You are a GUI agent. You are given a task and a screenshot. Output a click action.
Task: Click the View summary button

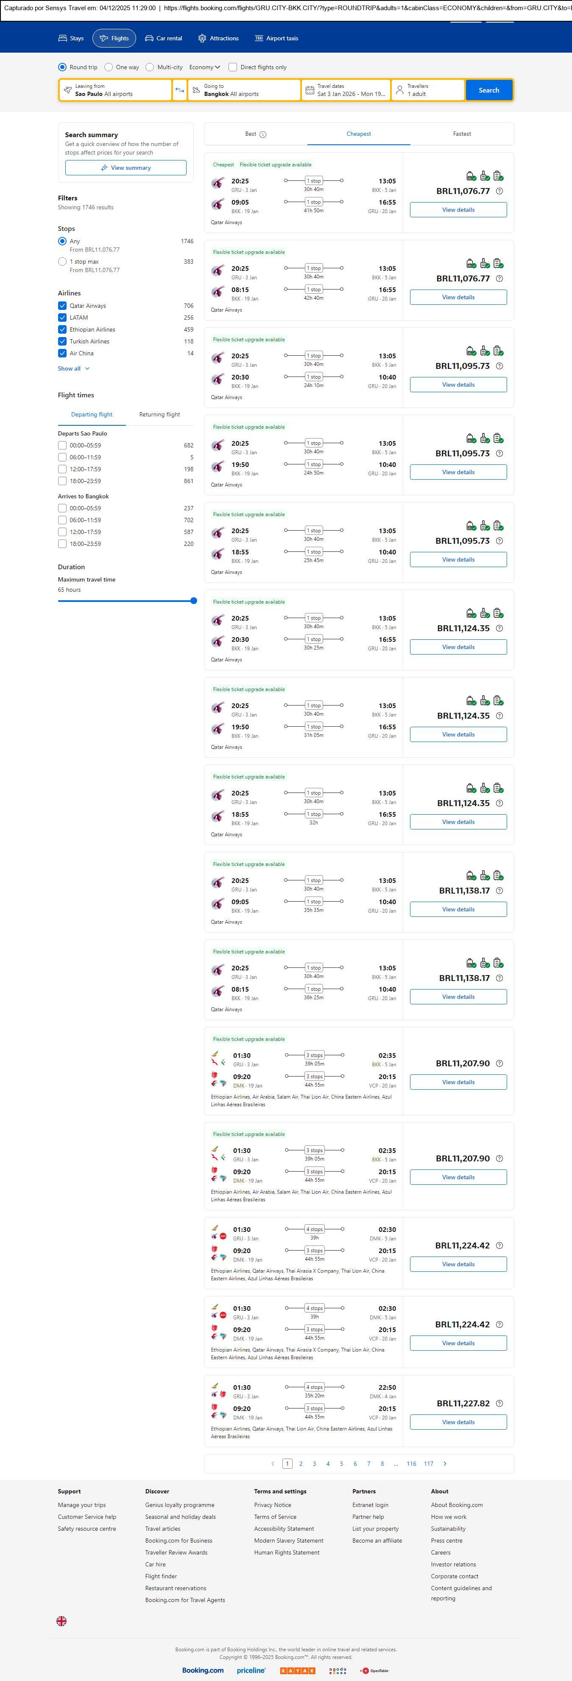pyautogui.click(x=126, y=168)
